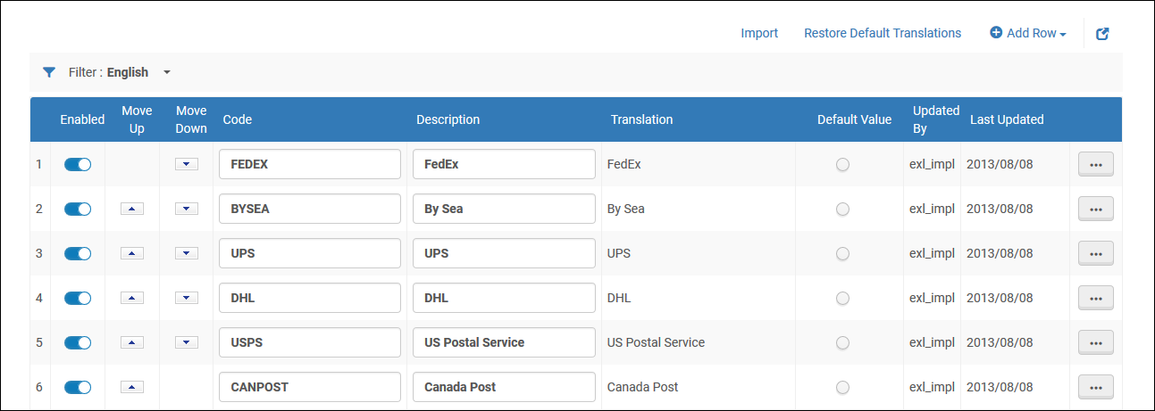The width and height of the screenshot is (1155, 411).
Task: Click the Description column header
Action: tap(448, 119)
